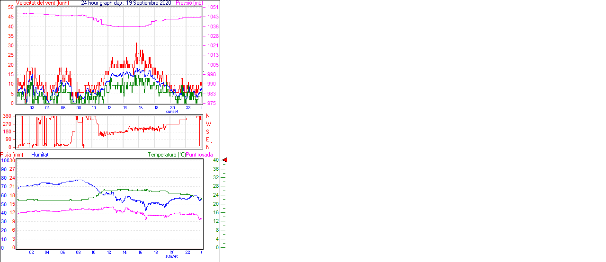Click 'sunset' label under the bottom graph
Image resolution: width=606 pixels, height=262 pixels.
172,256
